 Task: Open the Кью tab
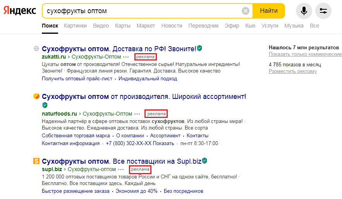[250, 26]
